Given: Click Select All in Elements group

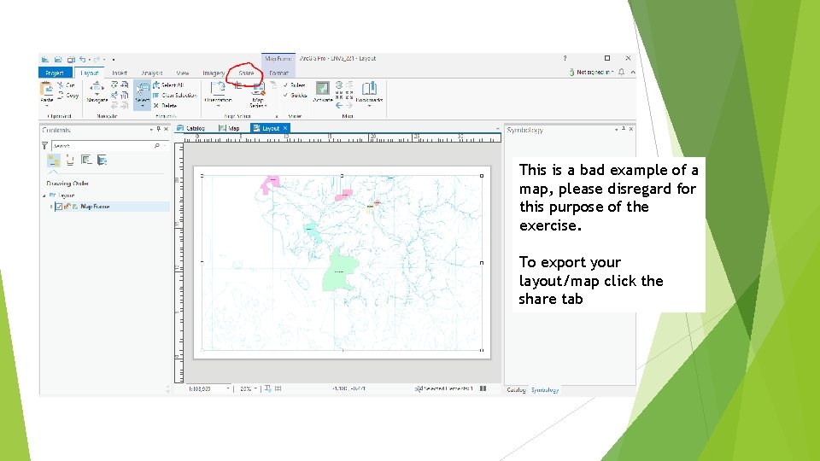Looking at the screenshot, I should pyautogui.click(x=168, y=85).
